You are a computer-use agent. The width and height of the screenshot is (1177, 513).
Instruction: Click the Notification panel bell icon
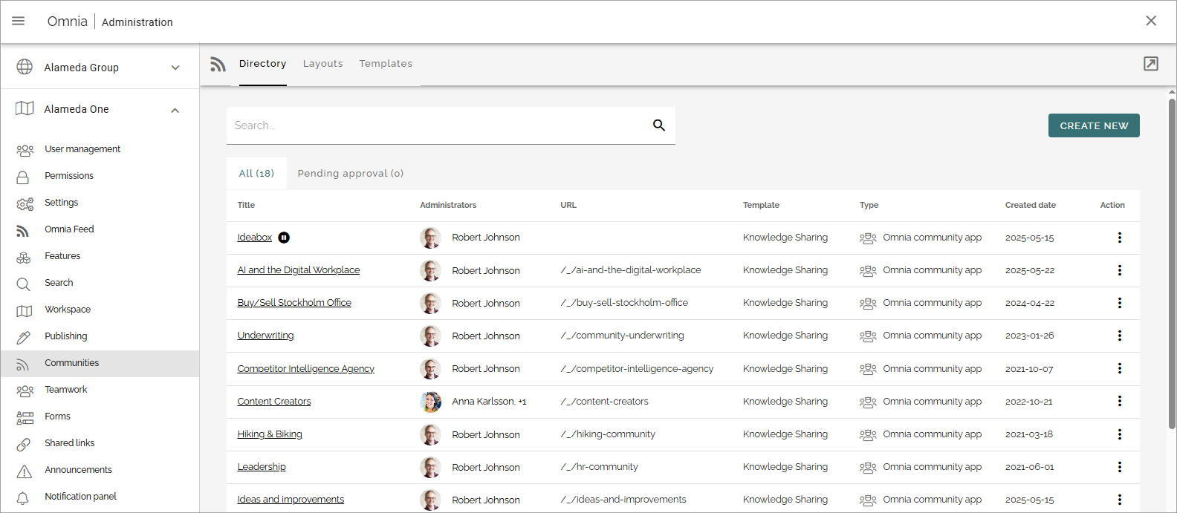click(23, 497)
